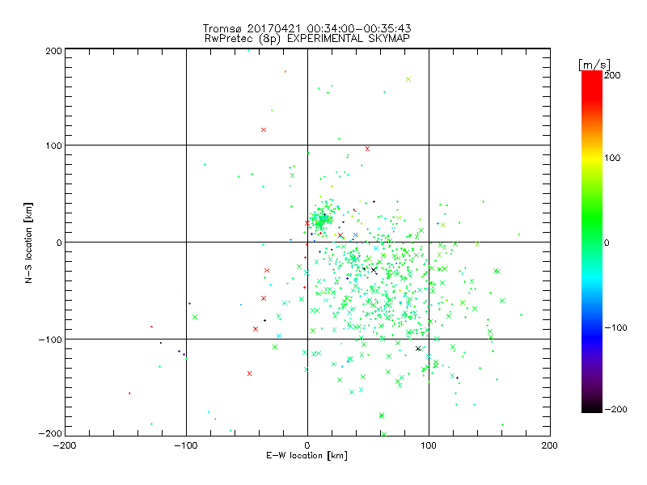
Task: Click the colorbar tick label 200
Action: (612, 75)
